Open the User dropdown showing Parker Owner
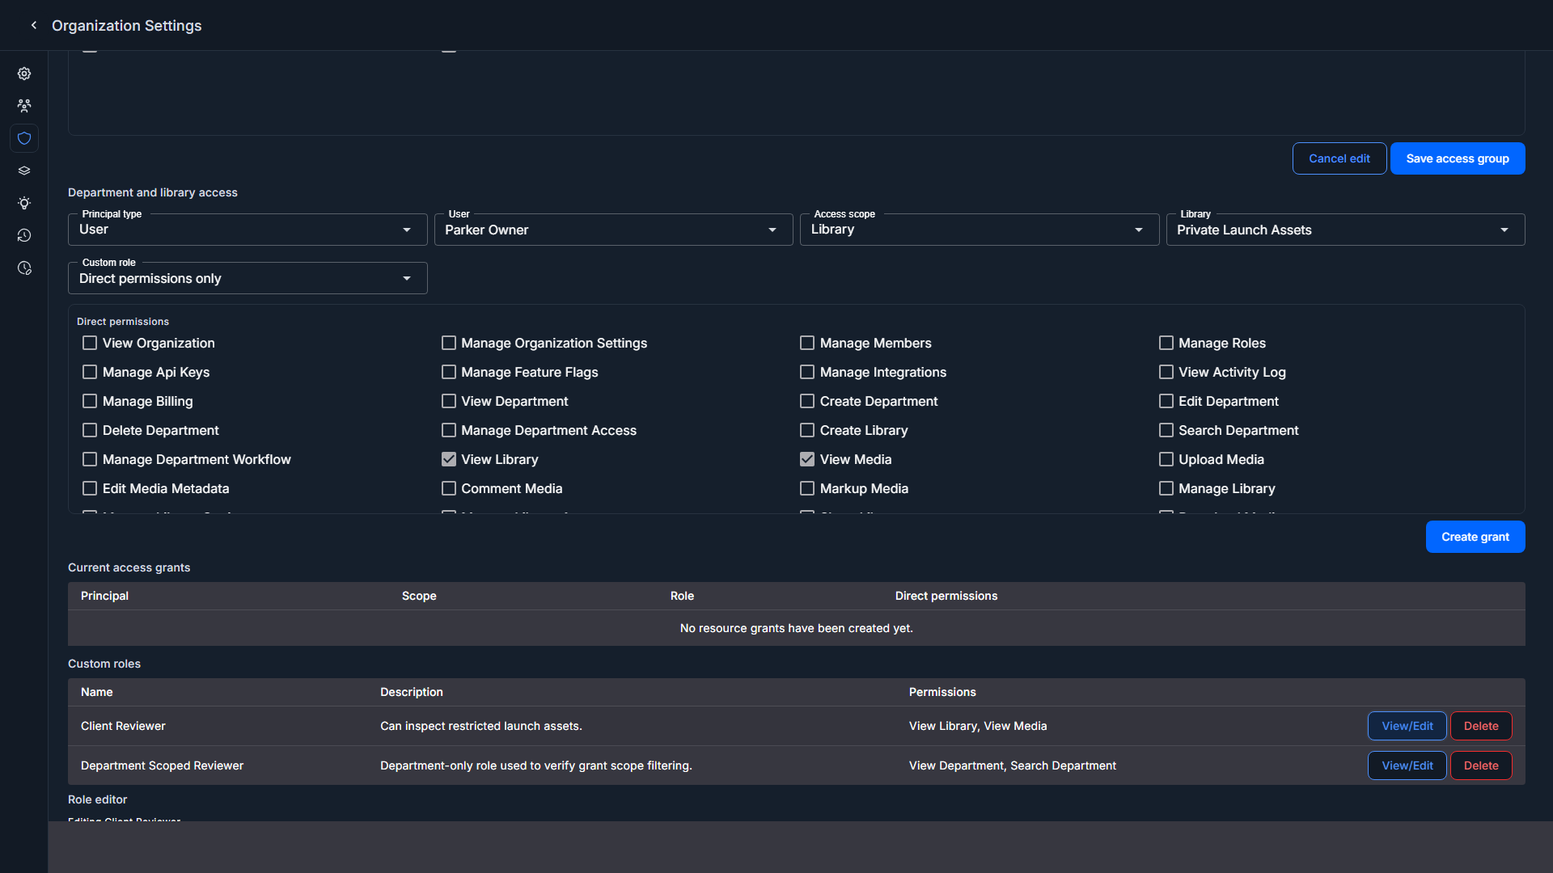 pyautogui.click(x=613, y=230)
